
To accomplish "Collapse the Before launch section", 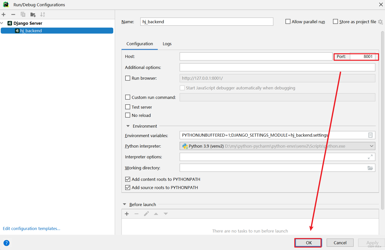I will pos(124,204).
